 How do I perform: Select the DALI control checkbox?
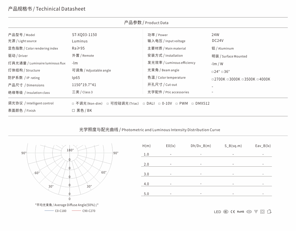tap(144, 104)
